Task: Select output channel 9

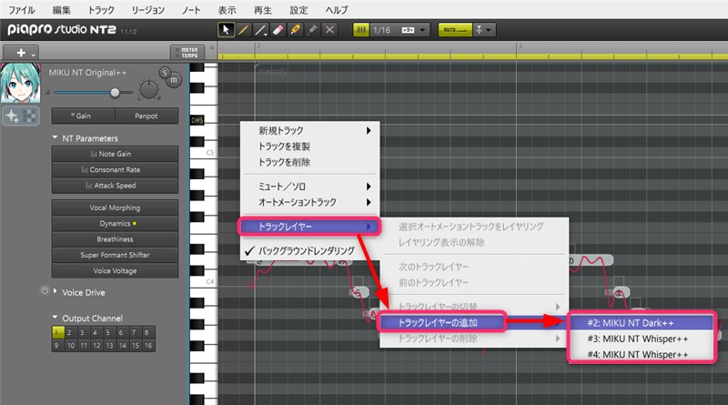Action: point(56,345)
